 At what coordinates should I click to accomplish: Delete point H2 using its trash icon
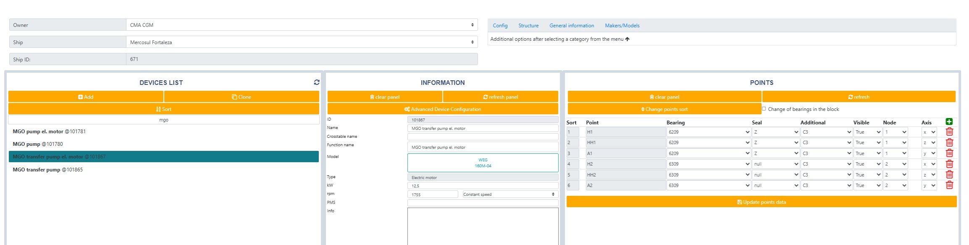coord(949,164)
